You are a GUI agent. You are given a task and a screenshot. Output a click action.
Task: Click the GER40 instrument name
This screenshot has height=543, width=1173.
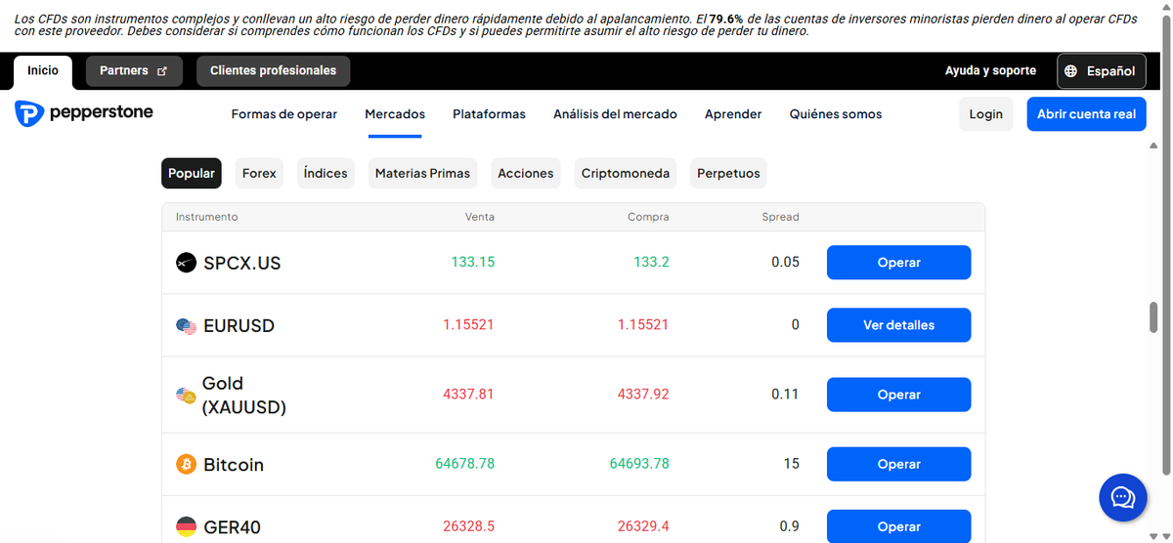[x=232, y=527]
